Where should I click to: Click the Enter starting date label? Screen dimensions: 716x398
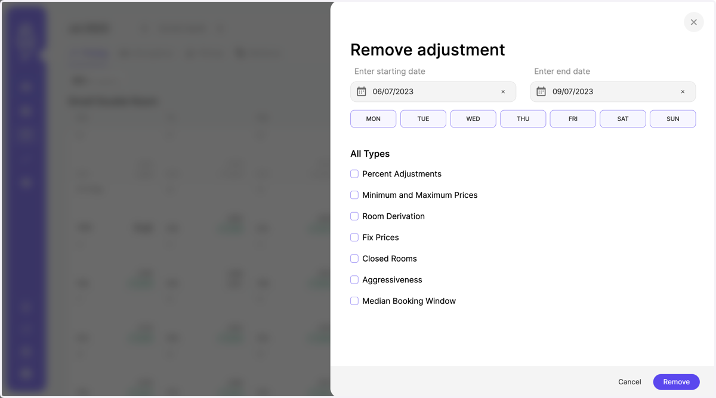(x=390, y=71)
